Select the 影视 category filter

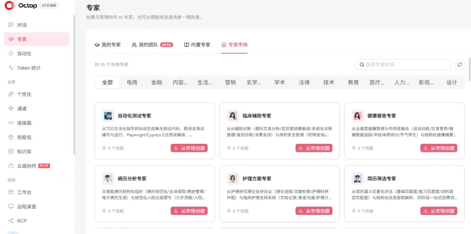pyautogui.click(x=427, y=82)
